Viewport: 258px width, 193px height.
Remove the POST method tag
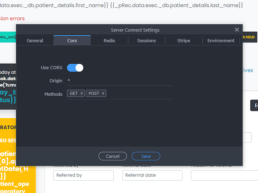pos(103,93)
